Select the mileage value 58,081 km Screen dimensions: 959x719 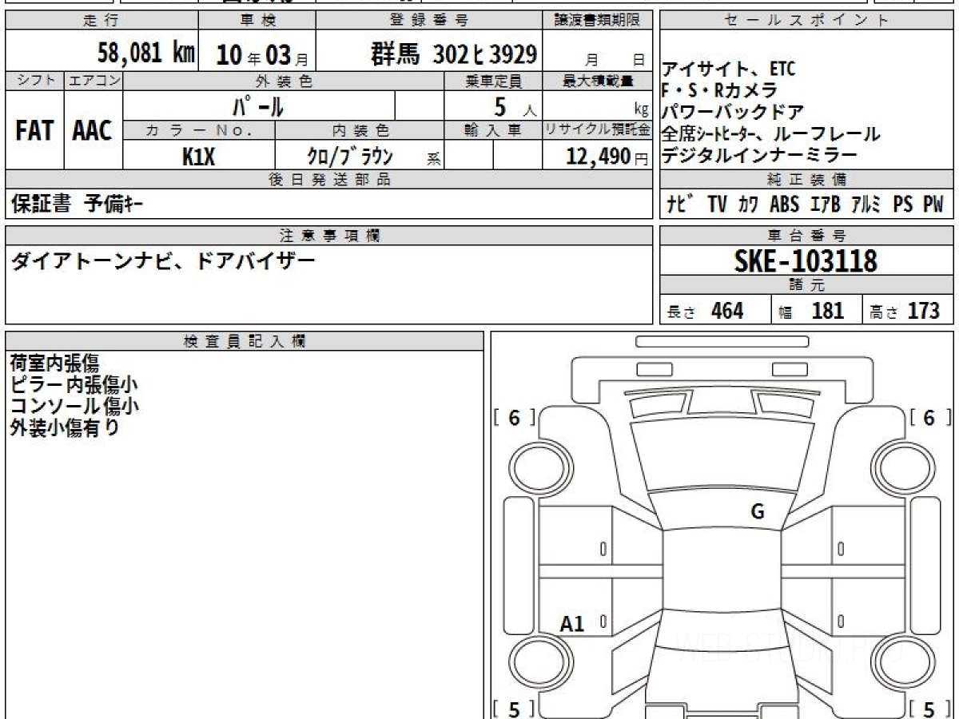pos(146,54)
